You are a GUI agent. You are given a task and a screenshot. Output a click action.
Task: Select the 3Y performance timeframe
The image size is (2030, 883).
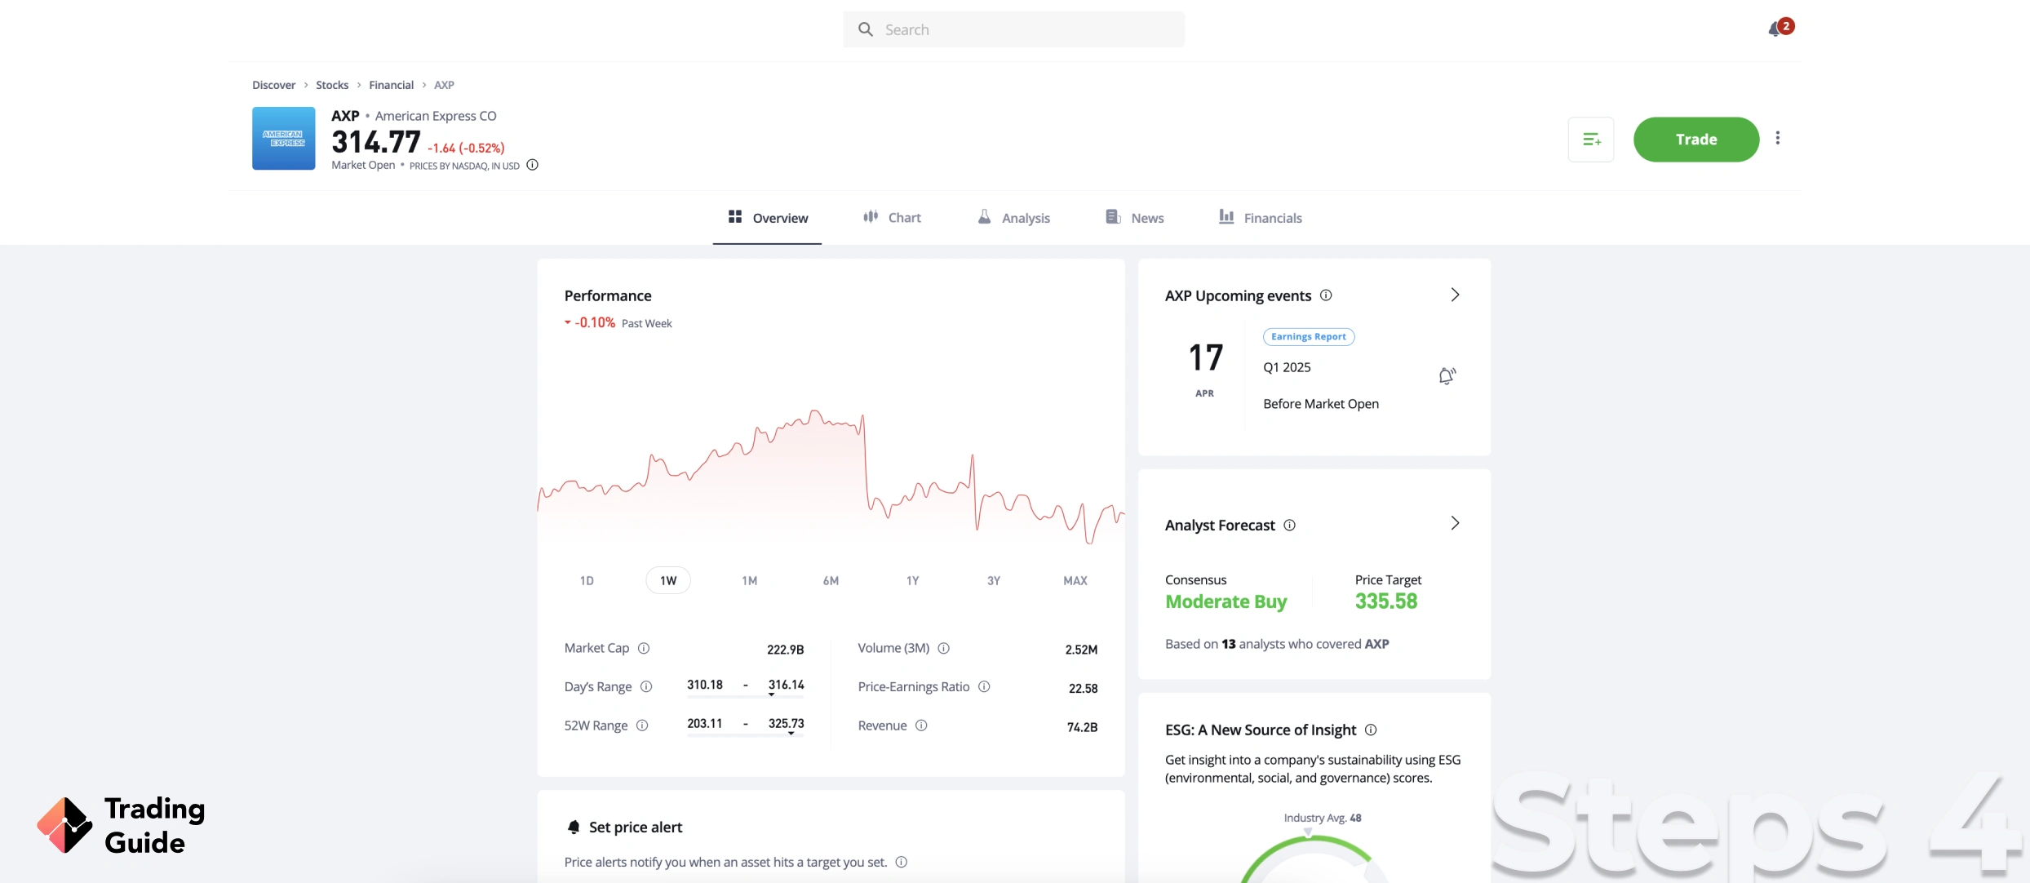[993, 581]
